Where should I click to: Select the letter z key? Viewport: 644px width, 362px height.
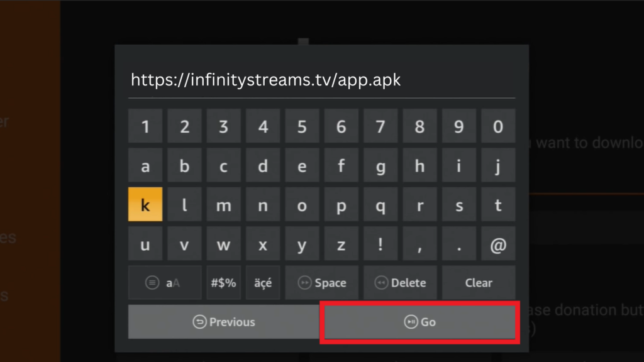pos(341,244)
